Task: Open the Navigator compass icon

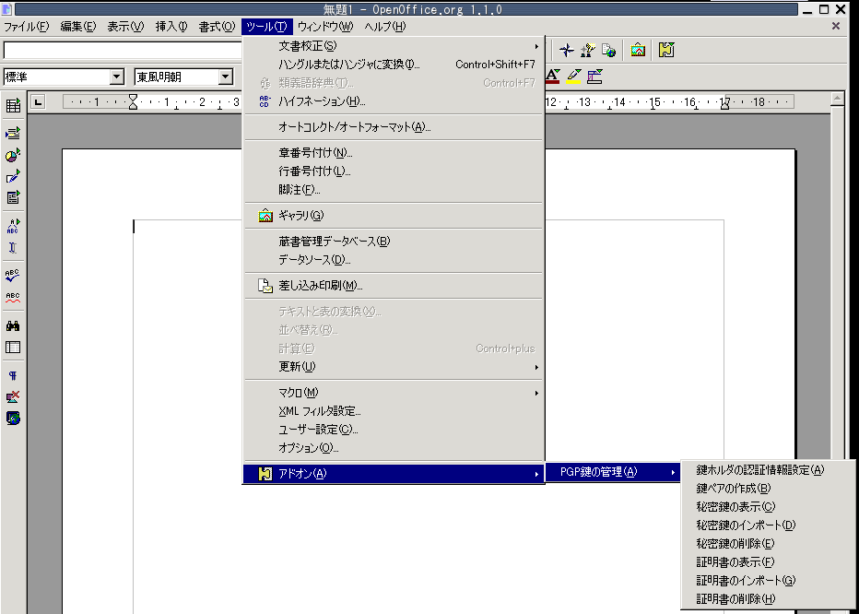Action: click(x=566, y=51)
